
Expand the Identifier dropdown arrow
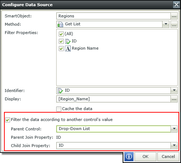click(174, 91)
